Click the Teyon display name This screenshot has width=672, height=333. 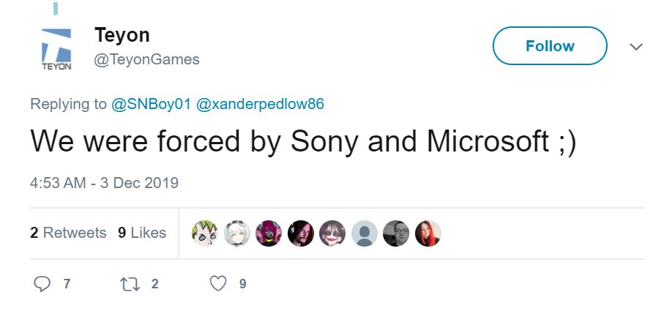[x=122, y=34]
